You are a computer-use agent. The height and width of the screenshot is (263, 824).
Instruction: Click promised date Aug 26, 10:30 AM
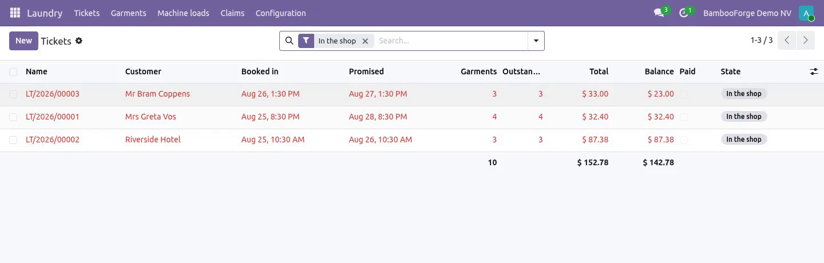point(381,140)
